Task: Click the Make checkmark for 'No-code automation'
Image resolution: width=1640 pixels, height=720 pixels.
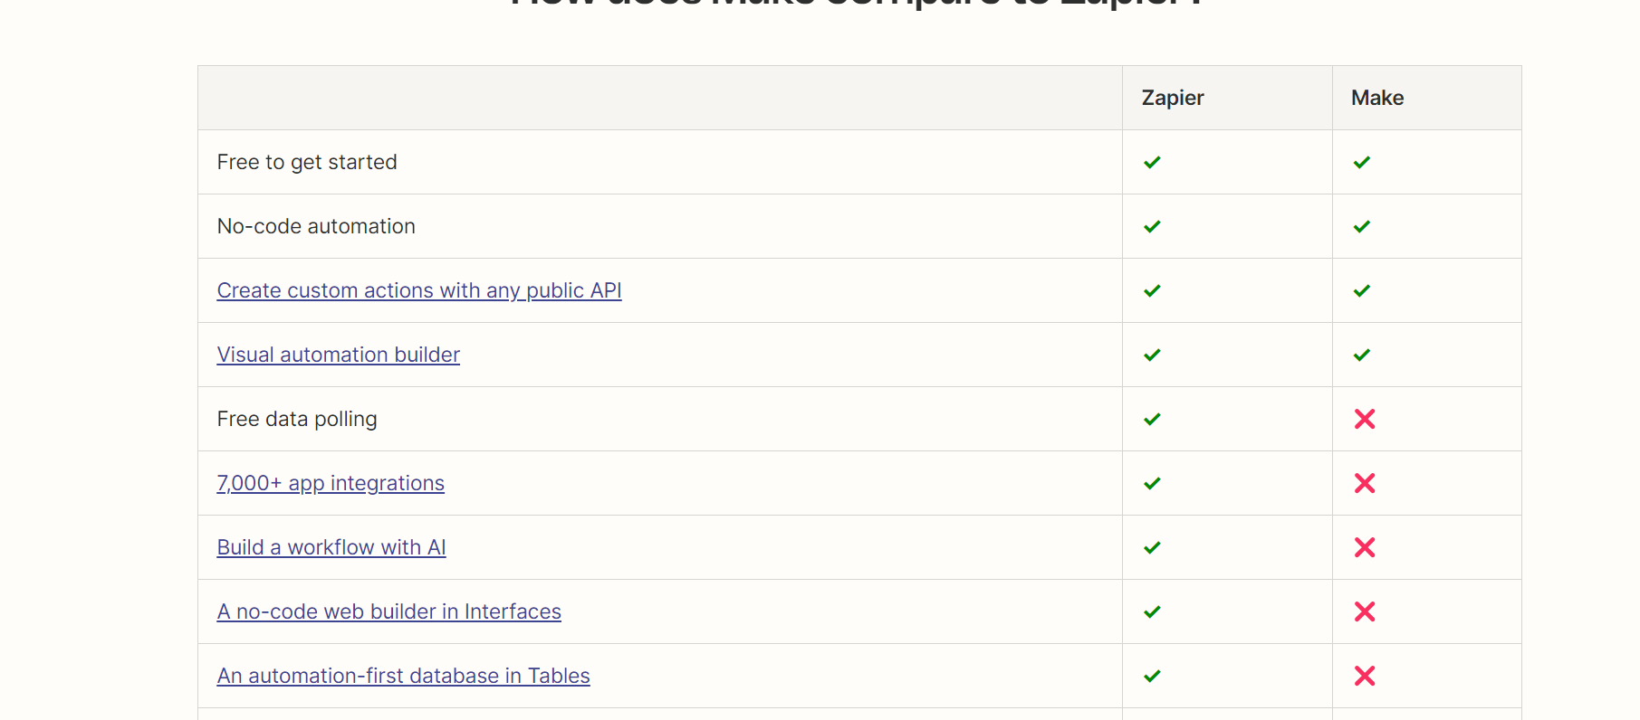Action: coord(1362,226)
